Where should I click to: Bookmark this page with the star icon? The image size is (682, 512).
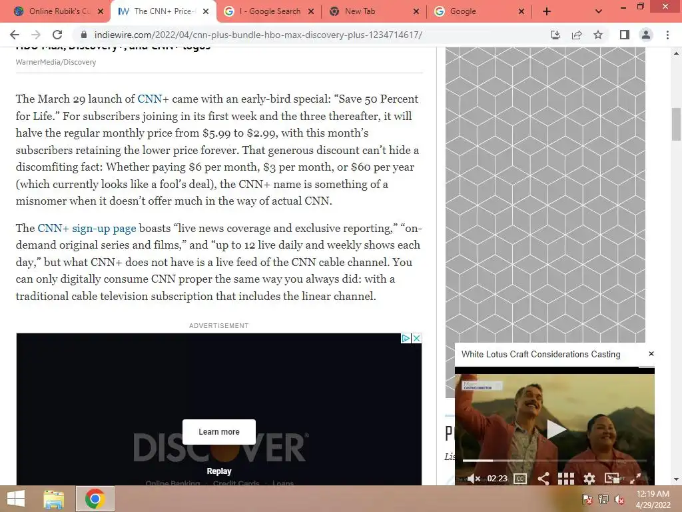click(598, 35)
